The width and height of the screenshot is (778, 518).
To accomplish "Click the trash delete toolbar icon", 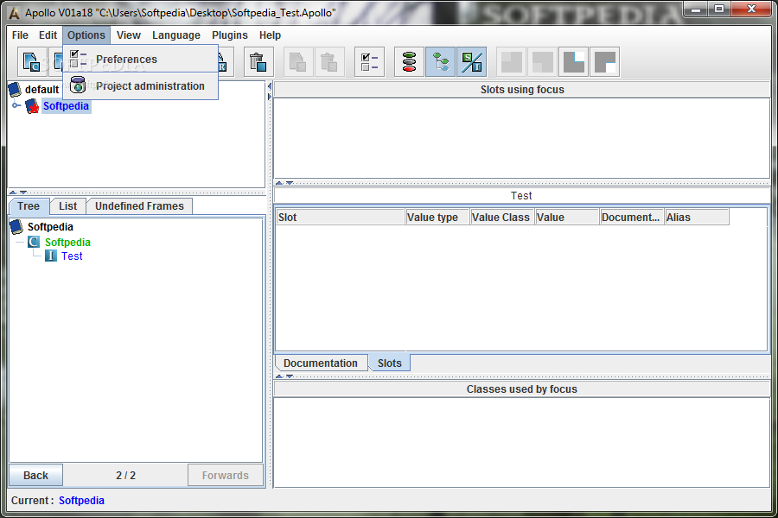I will pyautogui.click(x=258, y=62).
